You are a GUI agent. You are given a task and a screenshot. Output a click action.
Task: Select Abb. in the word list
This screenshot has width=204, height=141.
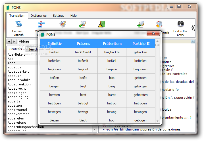pyautogui.click(x=11, y=59)
